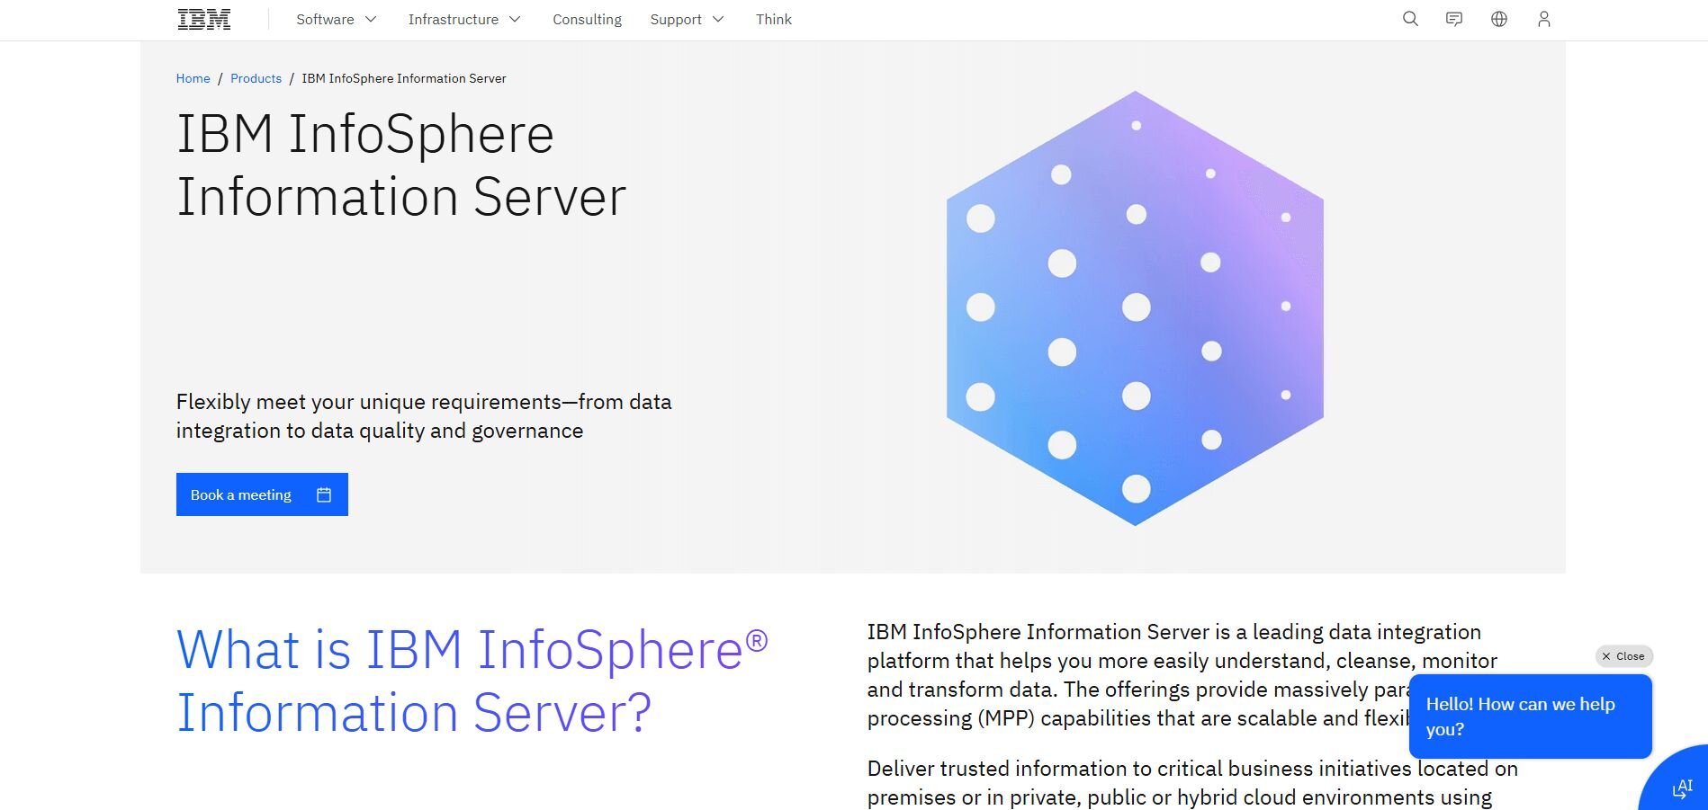Image resolution: width=1708 pixels, height=810 pixels.
Task: Expand the Software menu chevron
Action: 371,20
